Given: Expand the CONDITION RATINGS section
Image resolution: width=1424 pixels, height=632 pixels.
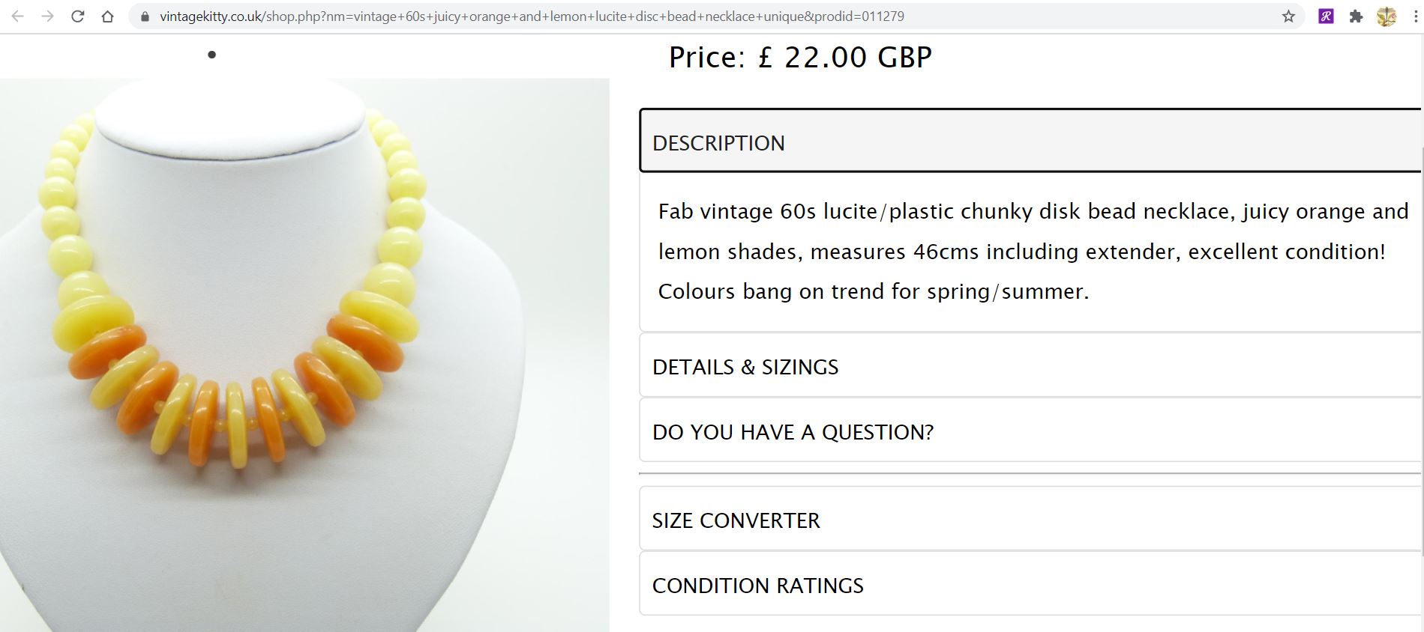Looking at the screenshot, I should click(1030, 586).
